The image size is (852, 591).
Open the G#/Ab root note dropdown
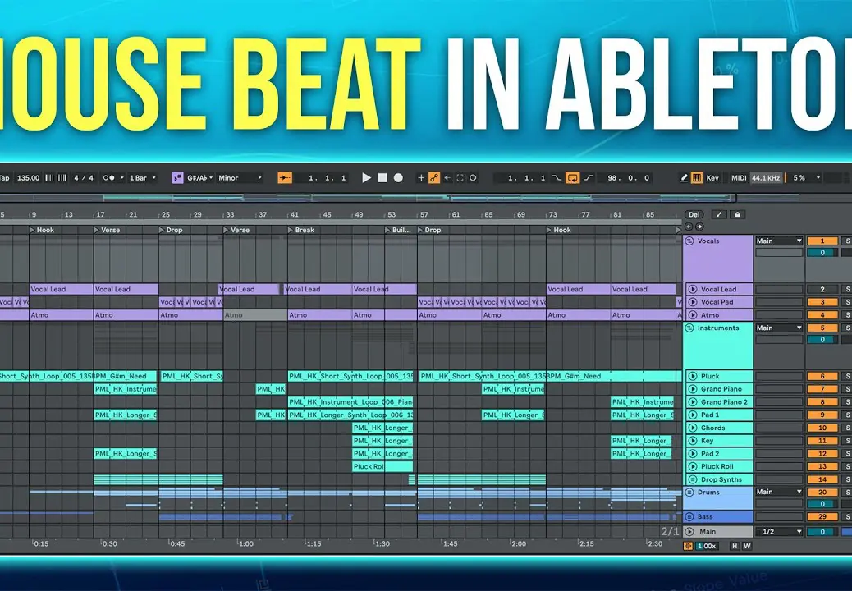pyautogui.click(x=199, y=177)
